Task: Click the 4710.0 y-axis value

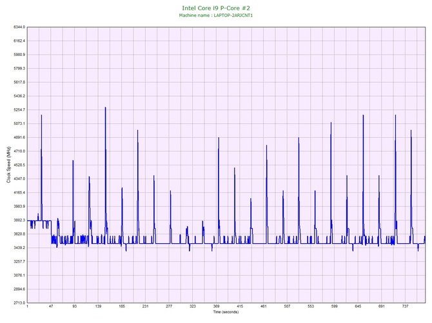Action: pyautogui.click(x=19, y=151)
